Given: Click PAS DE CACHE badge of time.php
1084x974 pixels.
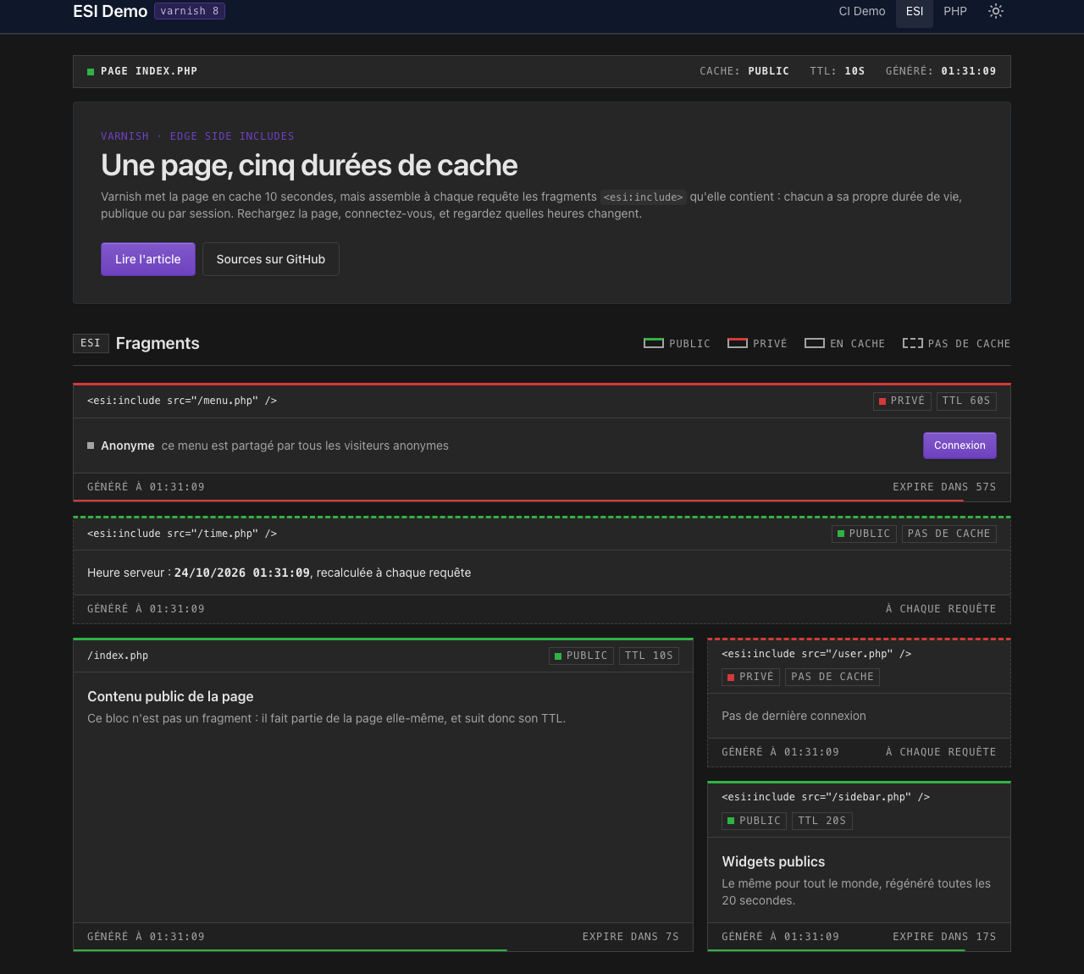Looking at the screenshot, I should pyautogui.click(x=949, y=534).
